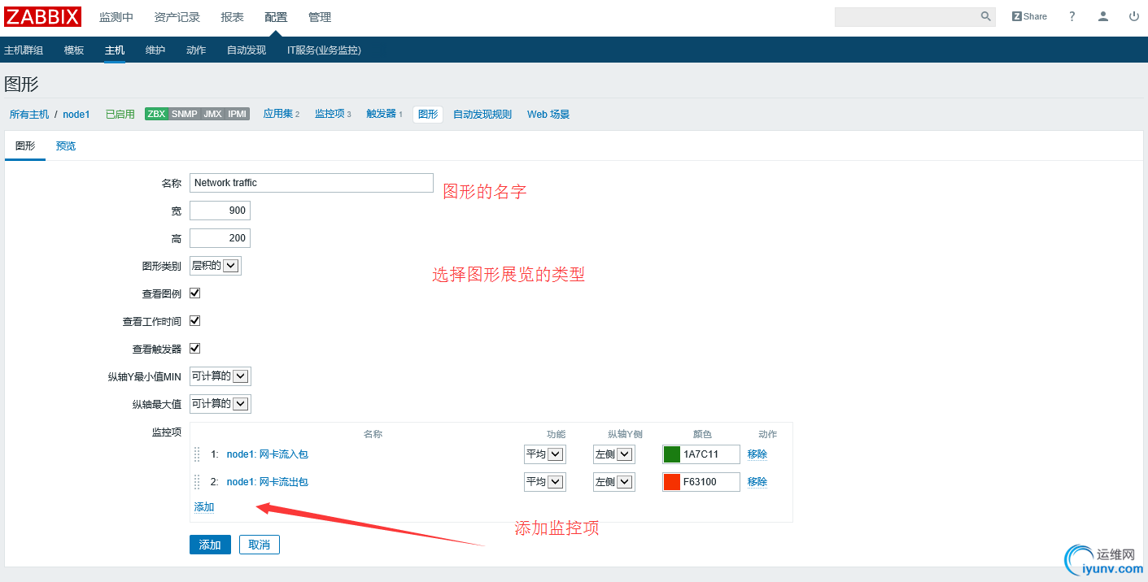1148x582 pixels.
Task: Open 图形类别 dropdown
Action: click(x=216, y=266)
